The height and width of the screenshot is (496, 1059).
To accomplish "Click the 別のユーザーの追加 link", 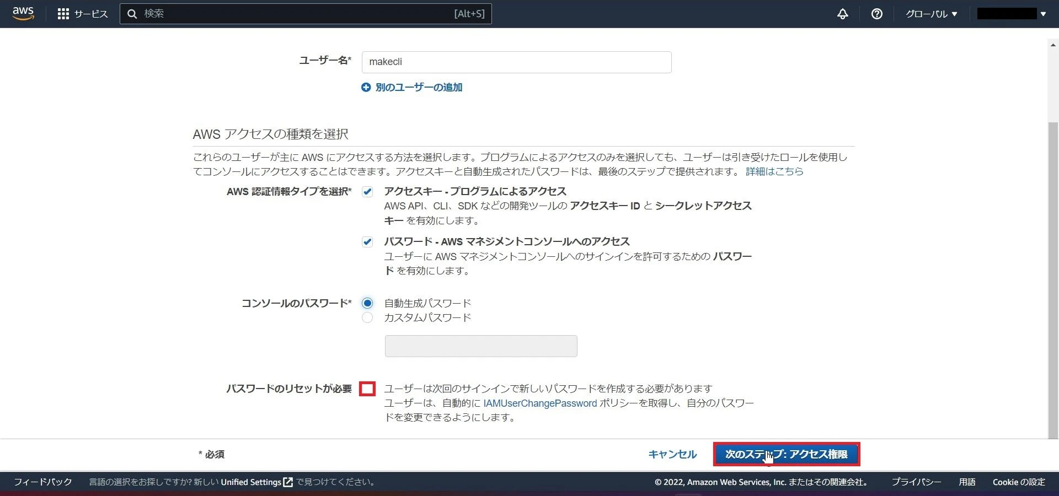I will pyautogui.click(x=419, y=88).
